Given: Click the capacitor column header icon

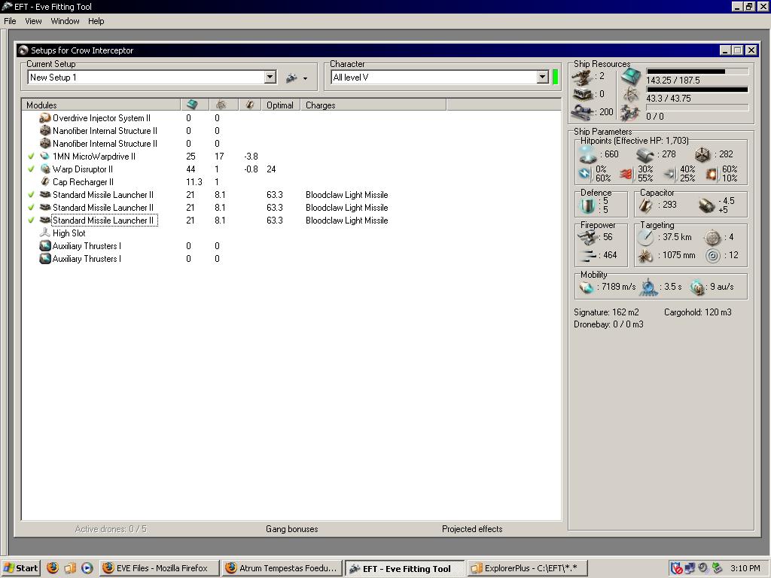Looking at the screenshot, I should pyautogui.click(x=250, y=104).
